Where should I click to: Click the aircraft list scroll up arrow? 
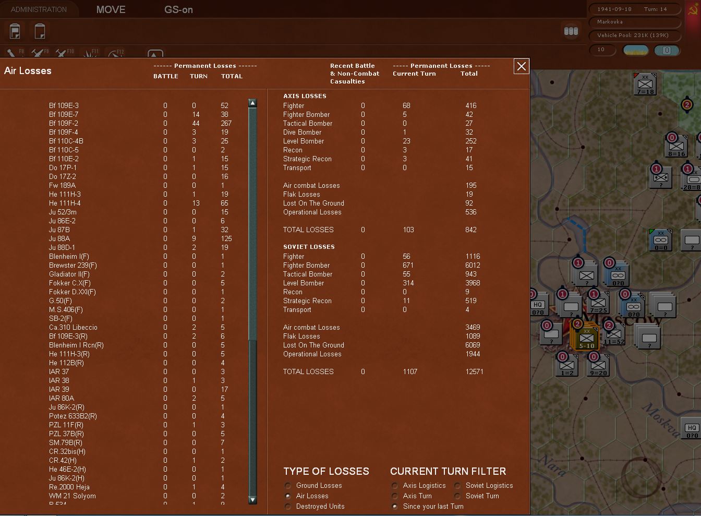[x=252, y=103]
